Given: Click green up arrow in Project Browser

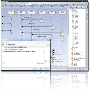Looking at the screenshot, I should [84, 8].
